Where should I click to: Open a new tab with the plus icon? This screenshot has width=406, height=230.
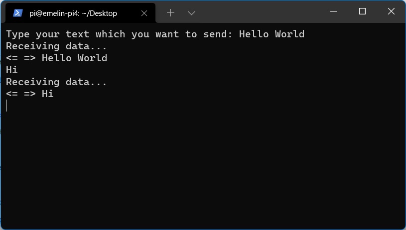(x=170, y=13)
